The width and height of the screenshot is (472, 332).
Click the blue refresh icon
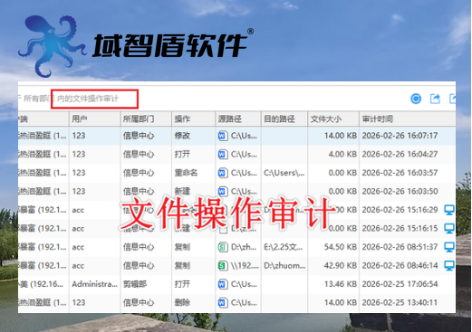416,99
